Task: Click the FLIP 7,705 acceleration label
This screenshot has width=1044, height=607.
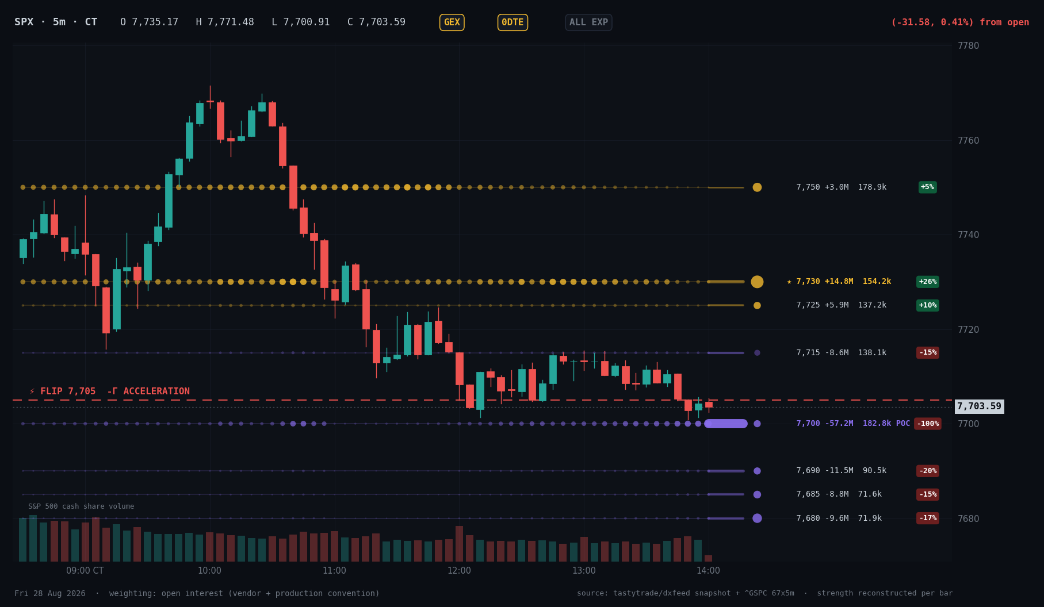Action: tap(109, 391)
